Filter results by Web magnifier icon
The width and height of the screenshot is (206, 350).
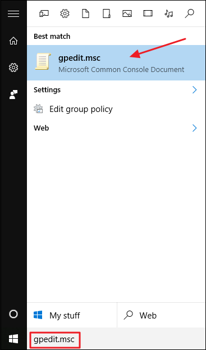coord(189,14)
